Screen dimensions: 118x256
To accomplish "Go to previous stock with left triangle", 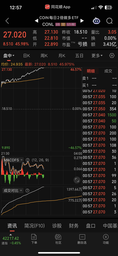I will (x=36, y=21).
